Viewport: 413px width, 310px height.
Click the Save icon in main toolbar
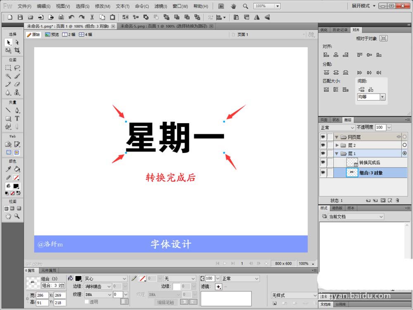pos(20,17)
